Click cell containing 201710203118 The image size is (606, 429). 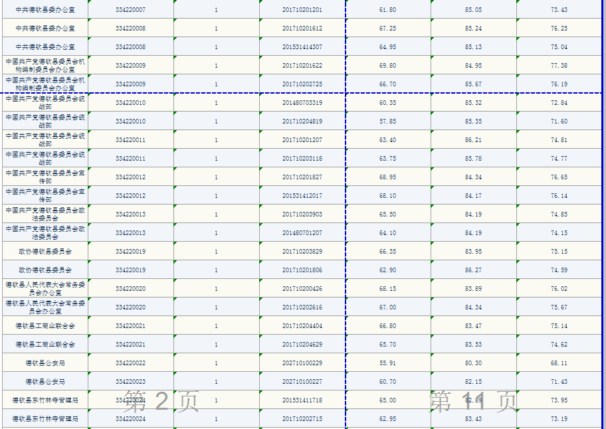302,159
